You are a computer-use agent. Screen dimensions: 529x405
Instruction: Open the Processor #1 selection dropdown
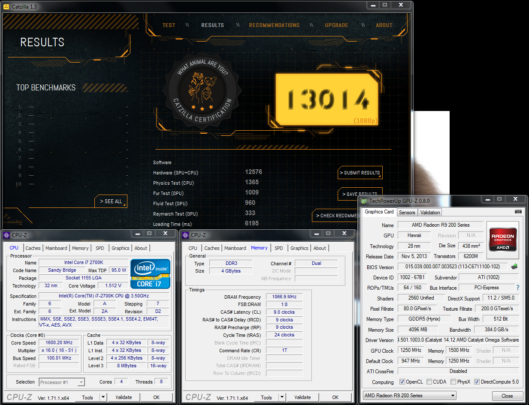point(62,382)
